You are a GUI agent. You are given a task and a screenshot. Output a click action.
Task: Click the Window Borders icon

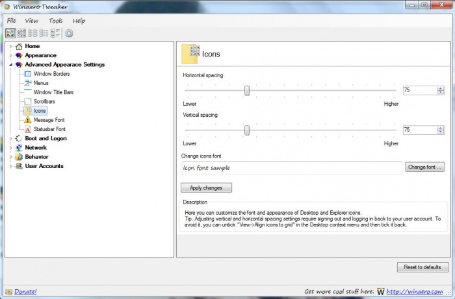28,74
